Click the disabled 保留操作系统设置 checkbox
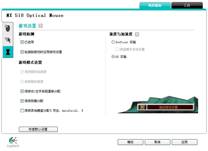Viewport: 208px width, 151px height. click(117, 49)
